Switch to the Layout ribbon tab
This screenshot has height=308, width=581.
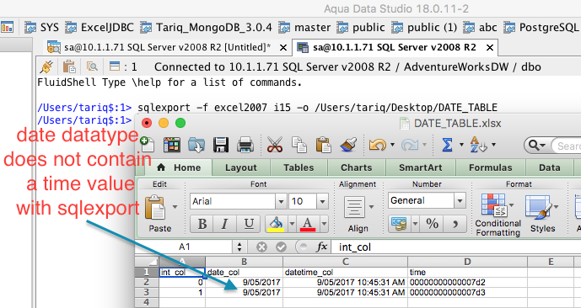point(241,167)
